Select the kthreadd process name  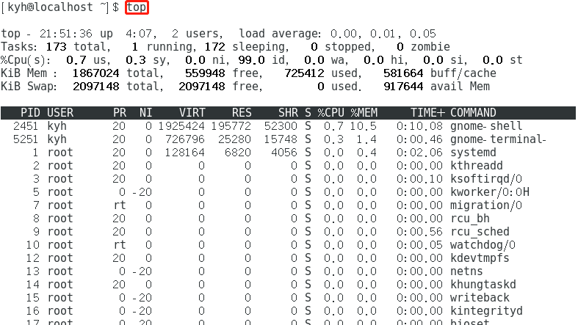(476, 166)
